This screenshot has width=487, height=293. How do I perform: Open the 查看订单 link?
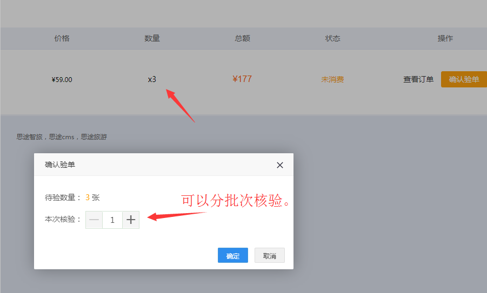tap(418, 79)
